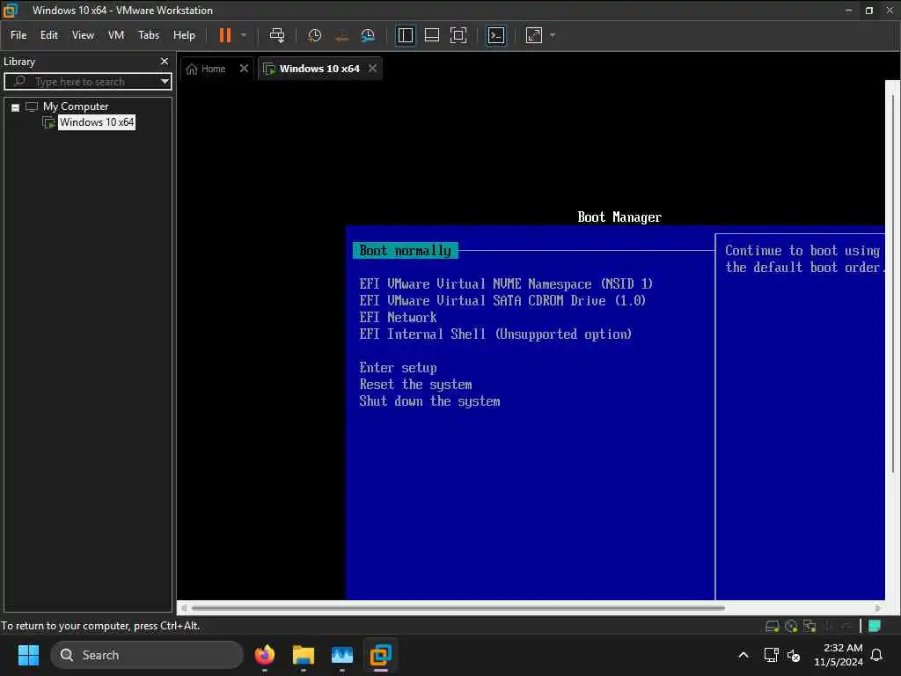Open File Explorer from the taskbar

pos(303,655)
